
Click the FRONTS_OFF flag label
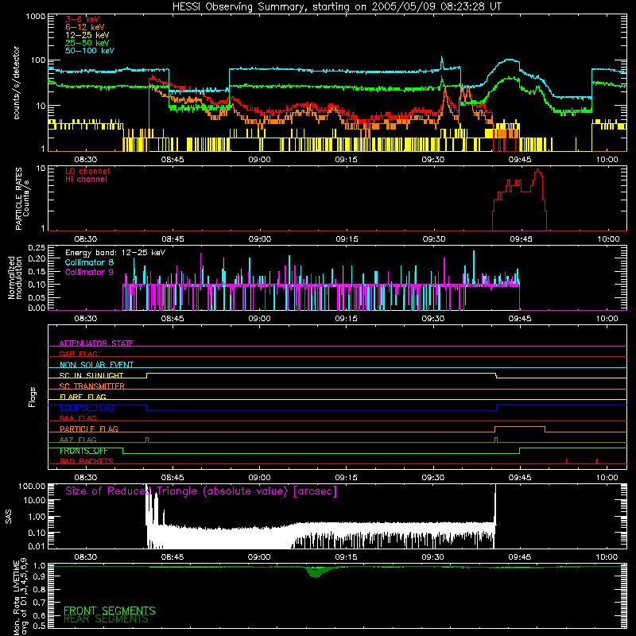83,451
